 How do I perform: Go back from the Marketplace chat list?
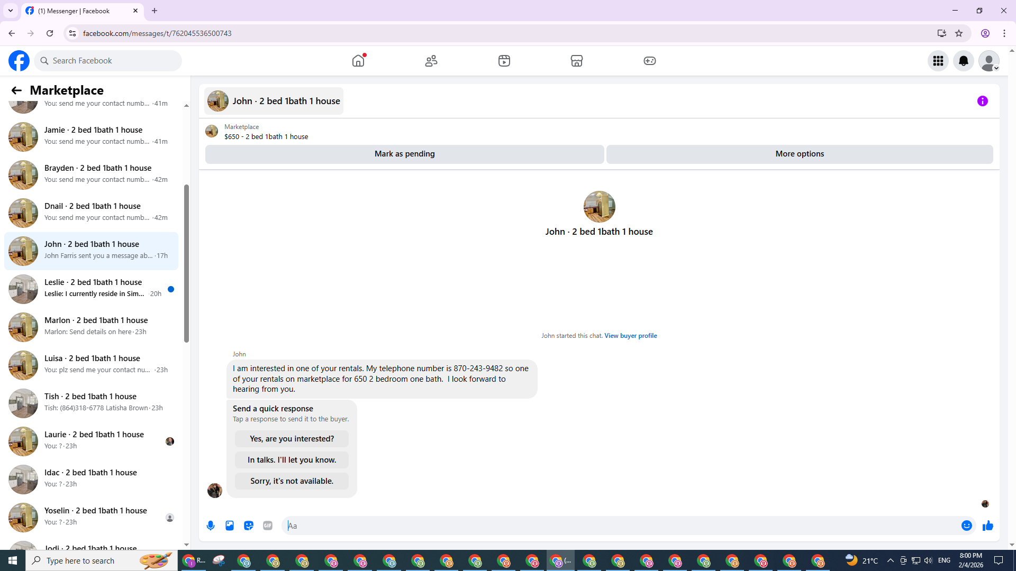point(16,90)
